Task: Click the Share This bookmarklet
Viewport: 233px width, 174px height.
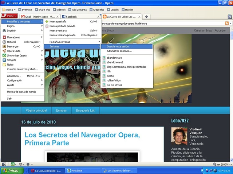Action: tap(42, 10)
